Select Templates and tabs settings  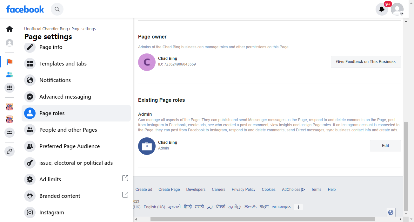pyautogui.click(x=63, y=64)
